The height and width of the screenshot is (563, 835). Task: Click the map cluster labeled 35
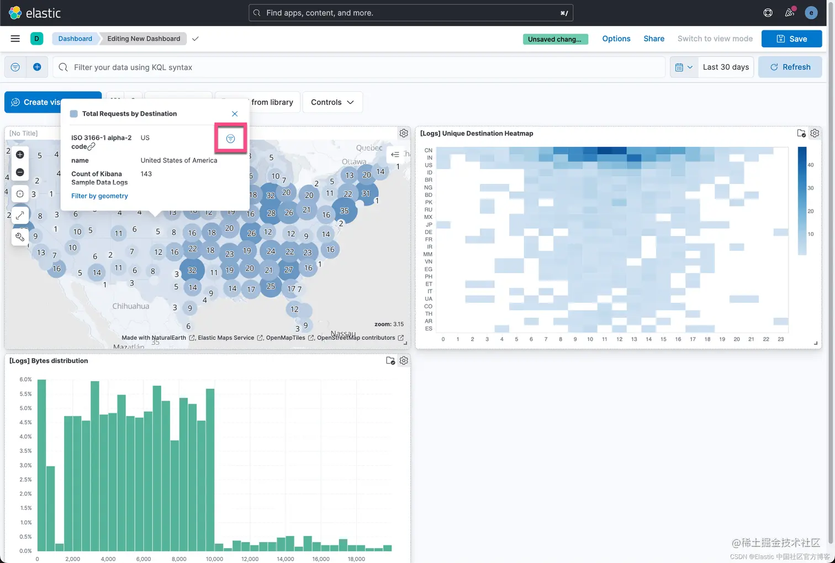(x=345, y=211)
